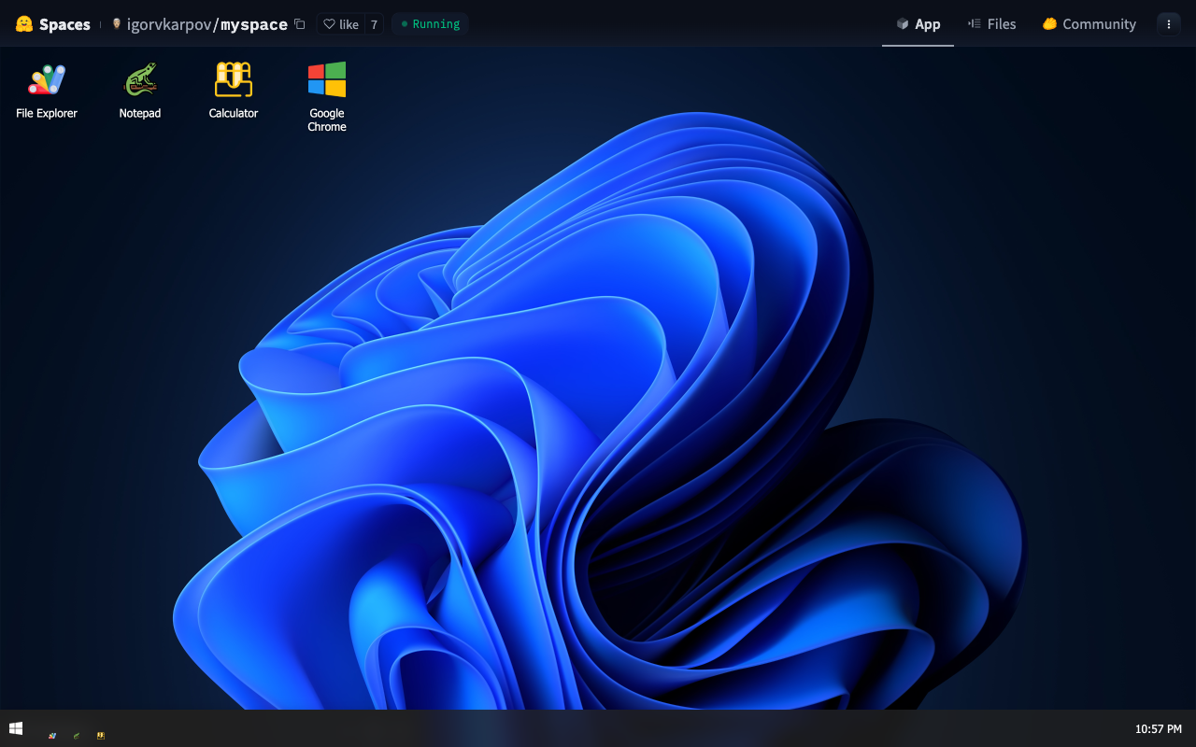Click the Notepad taskbar icon
The height and width of the screenshot is (747, 1196).
(77, 735)
